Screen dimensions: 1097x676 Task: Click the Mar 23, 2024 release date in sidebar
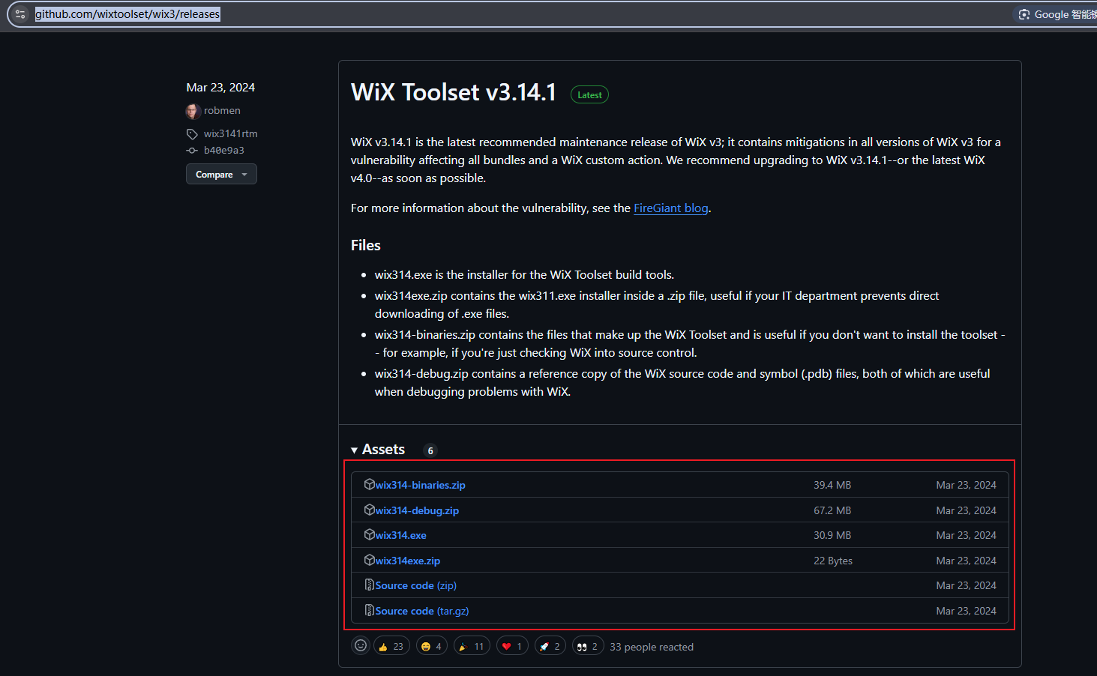[220, 87]
